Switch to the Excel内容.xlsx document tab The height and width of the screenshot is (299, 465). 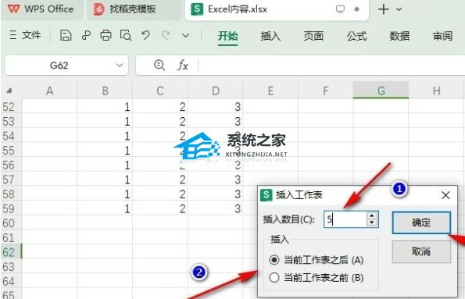coord(277,9)
